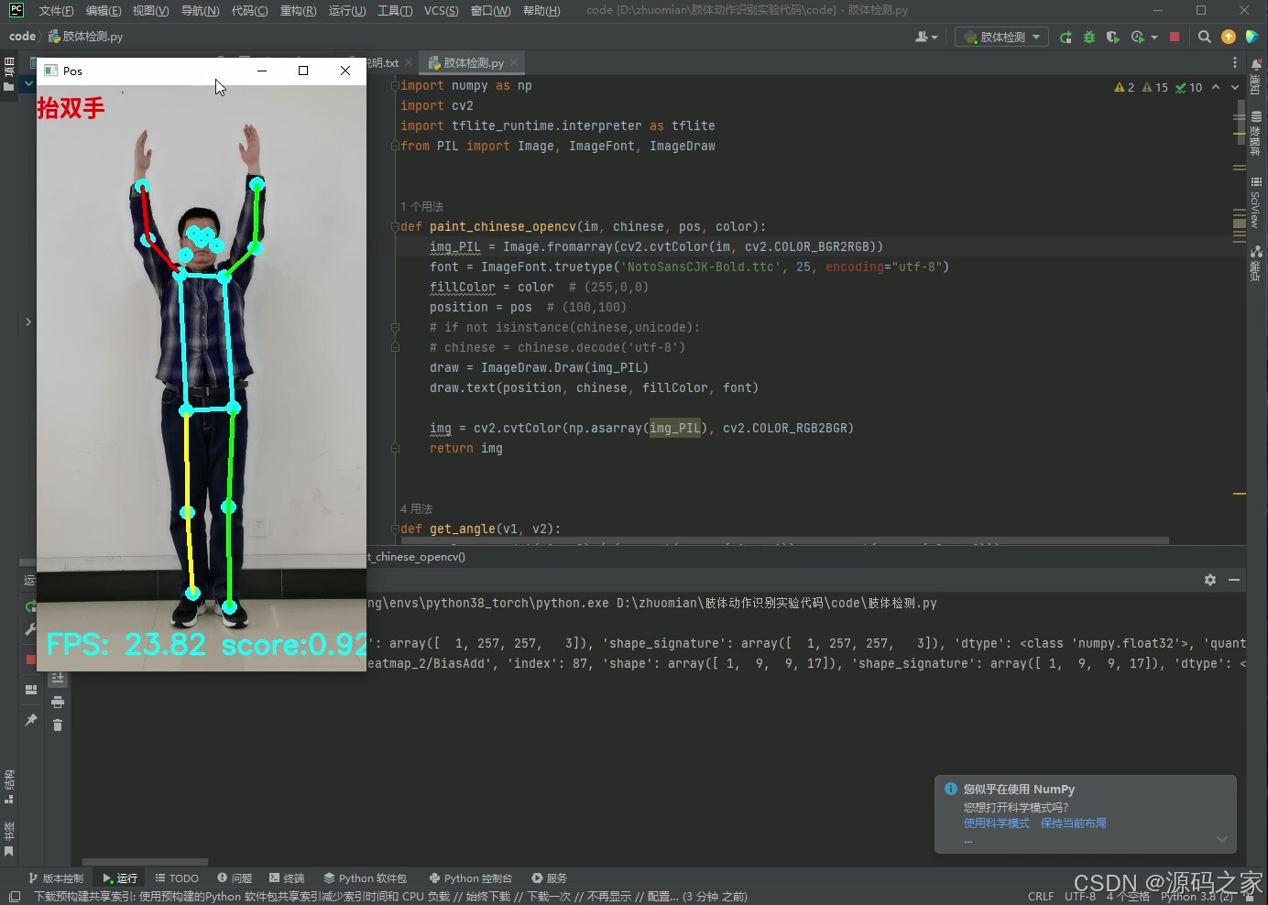Open the 重构(R) menu

coord(298,11)
